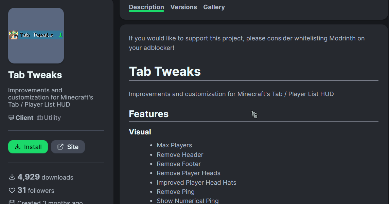This screenshot has width=389, height=204.
Task: Click the Remove Player Heads list item
Action: coord(189,173)
